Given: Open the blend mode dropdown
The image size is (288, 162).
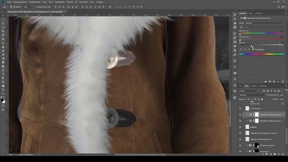Looking at the screenshot, I should 252,95.
